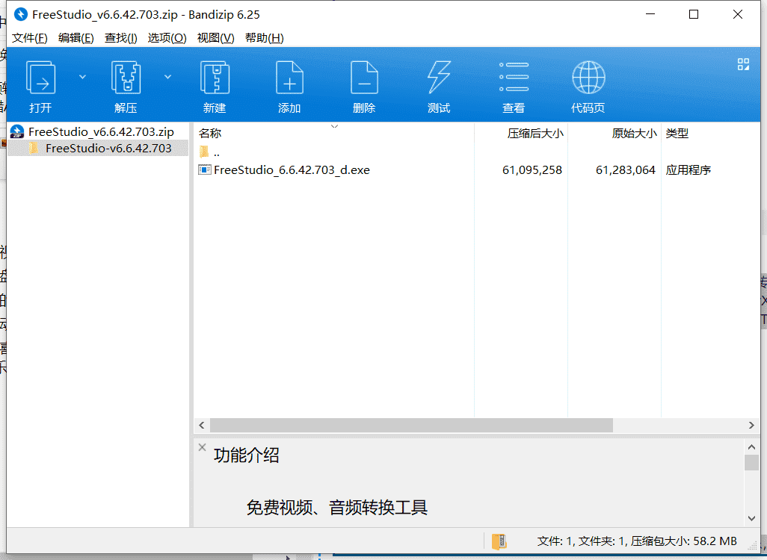The width and height of the screenshot is (767, 560).
Task: Click the 解压 (Extract) toolbar icon
Action: [x=126, y=77]
